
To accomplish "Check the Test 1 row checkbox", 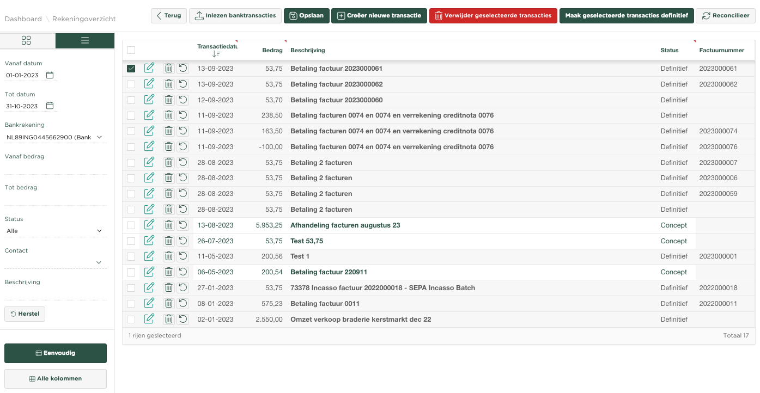I will [x=131, y=256].
